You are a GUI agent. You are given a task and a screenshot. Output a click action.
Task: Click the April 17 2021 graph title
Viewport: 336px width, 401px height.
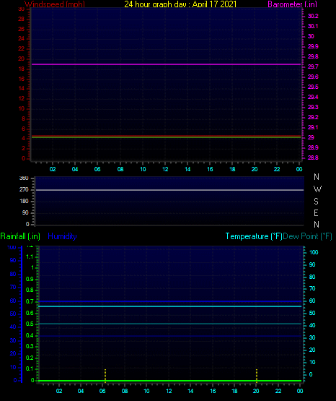tap(180, 4)
